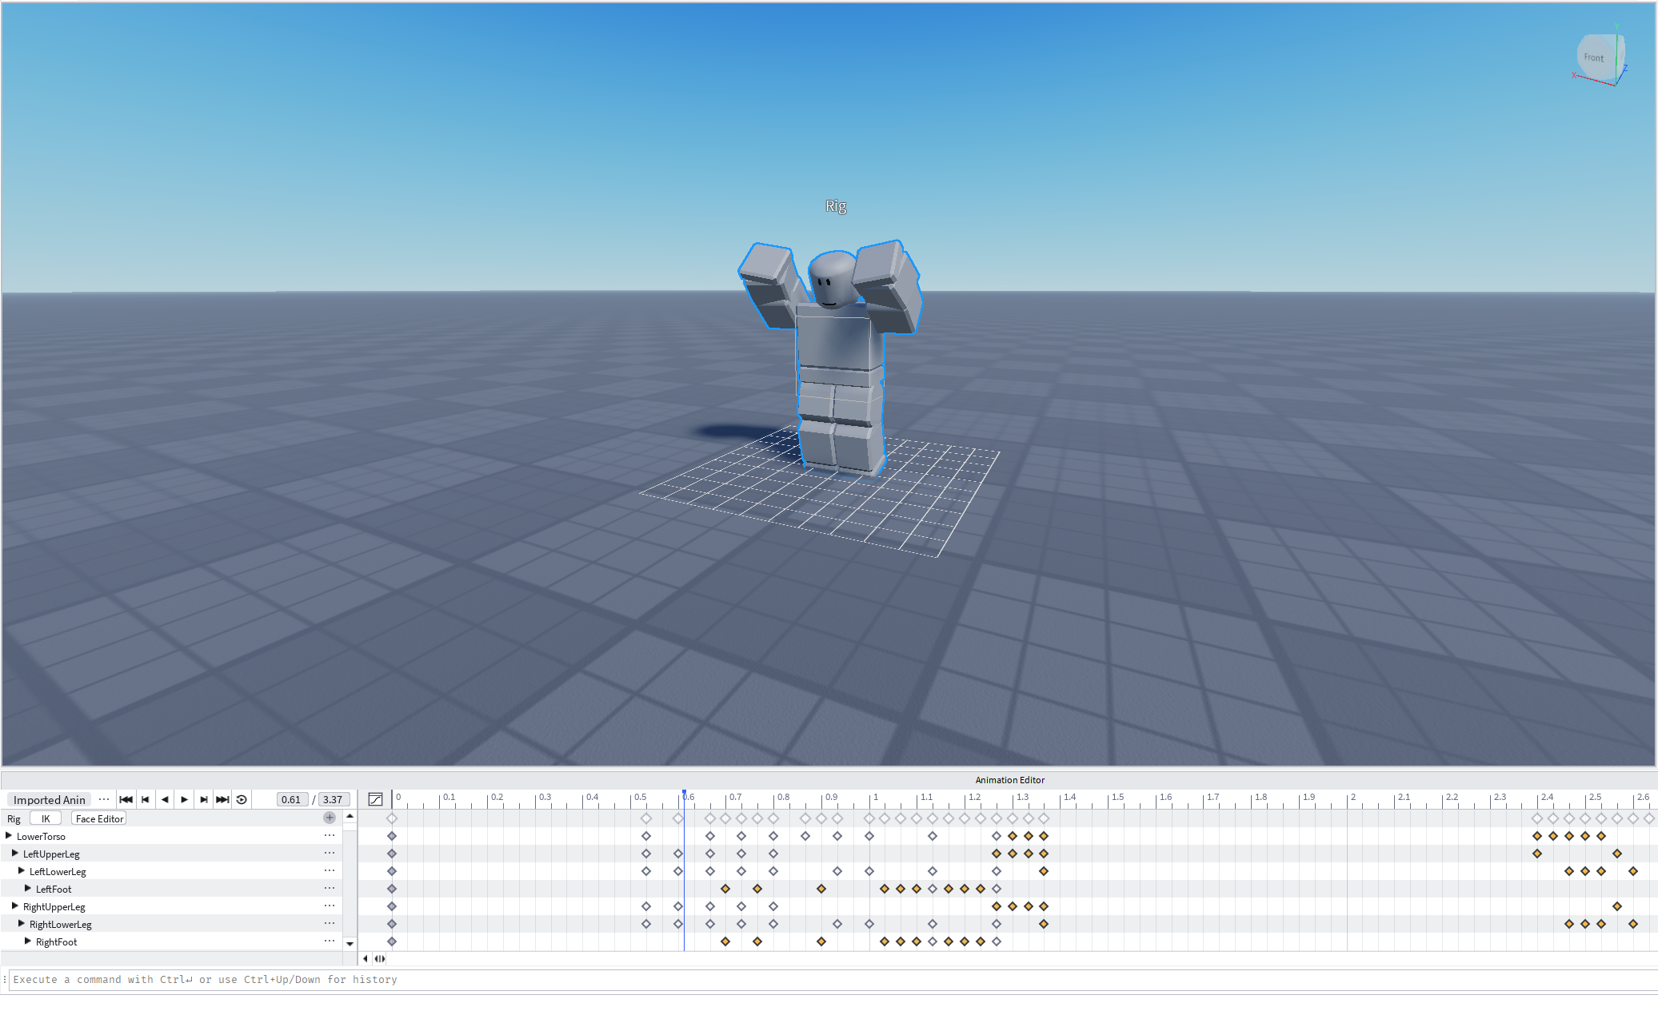Click the track list scroll up arrow
The image size is (1658, 1019).
pyautogui.click(x=350, y=816)
